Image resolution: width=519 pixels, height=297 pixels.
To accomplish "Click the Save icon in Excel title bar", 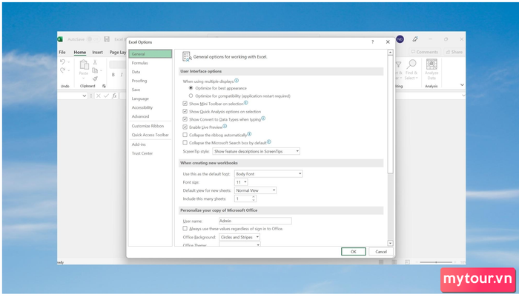I will tap(107, 39).
